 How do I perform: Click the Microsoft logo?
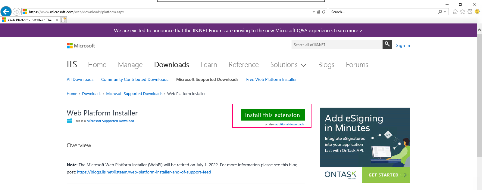[81, 46]
